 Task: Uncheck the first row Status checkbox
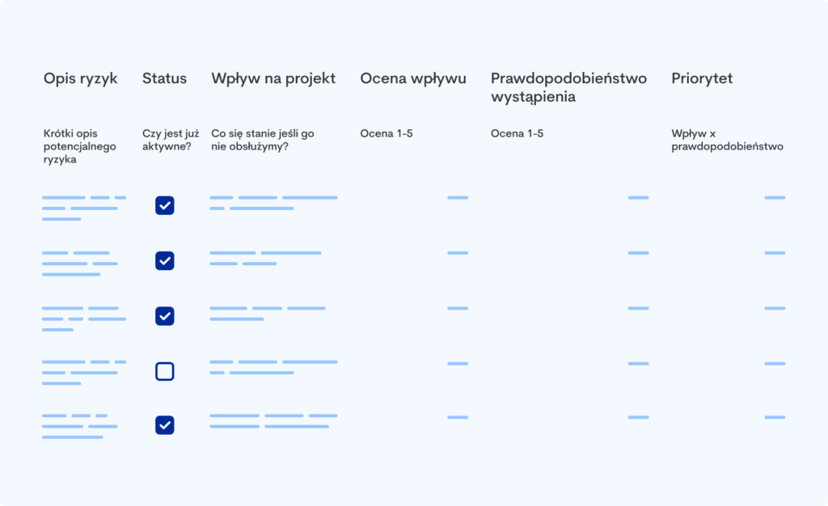165,205
